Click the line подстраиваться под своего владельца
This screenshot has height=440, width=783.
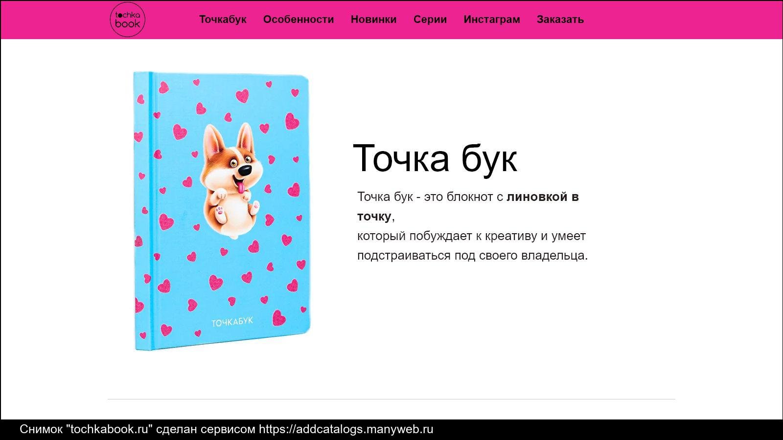[472, 255]
